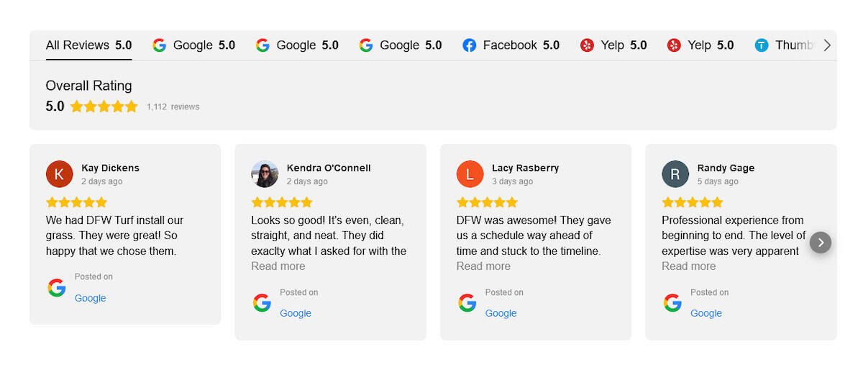Expand Randy Gage's review via Read more

[x=689, y=266]
